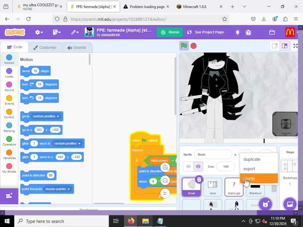
Task: Open glide secs to random position dropdown
Action: (67, 143)
